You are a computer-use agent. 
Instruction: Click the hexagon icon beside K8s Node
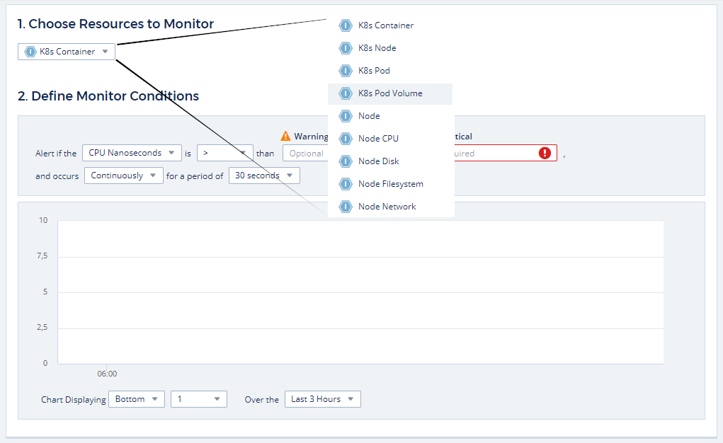346,48
